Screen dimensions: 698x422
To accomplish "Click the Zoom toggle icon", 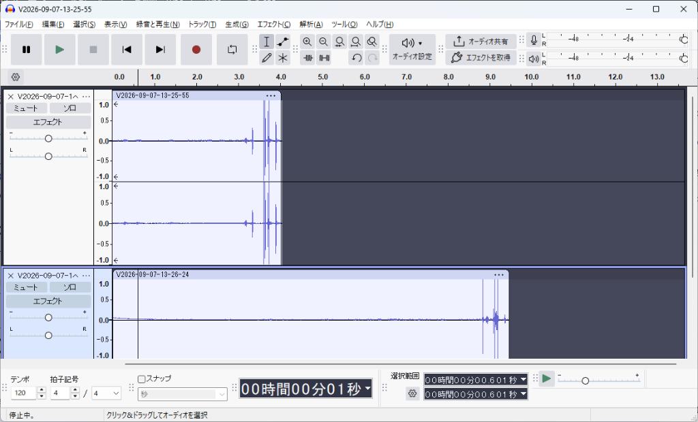I will pos(371,42).
